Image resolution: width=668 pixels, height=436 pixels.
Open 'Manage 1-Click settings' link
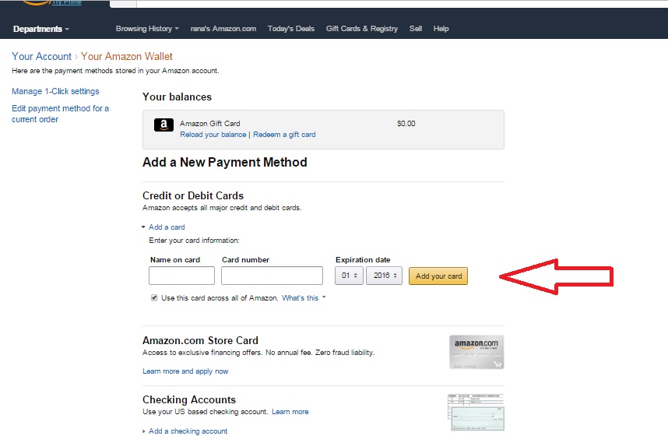(x=55, y=91)
